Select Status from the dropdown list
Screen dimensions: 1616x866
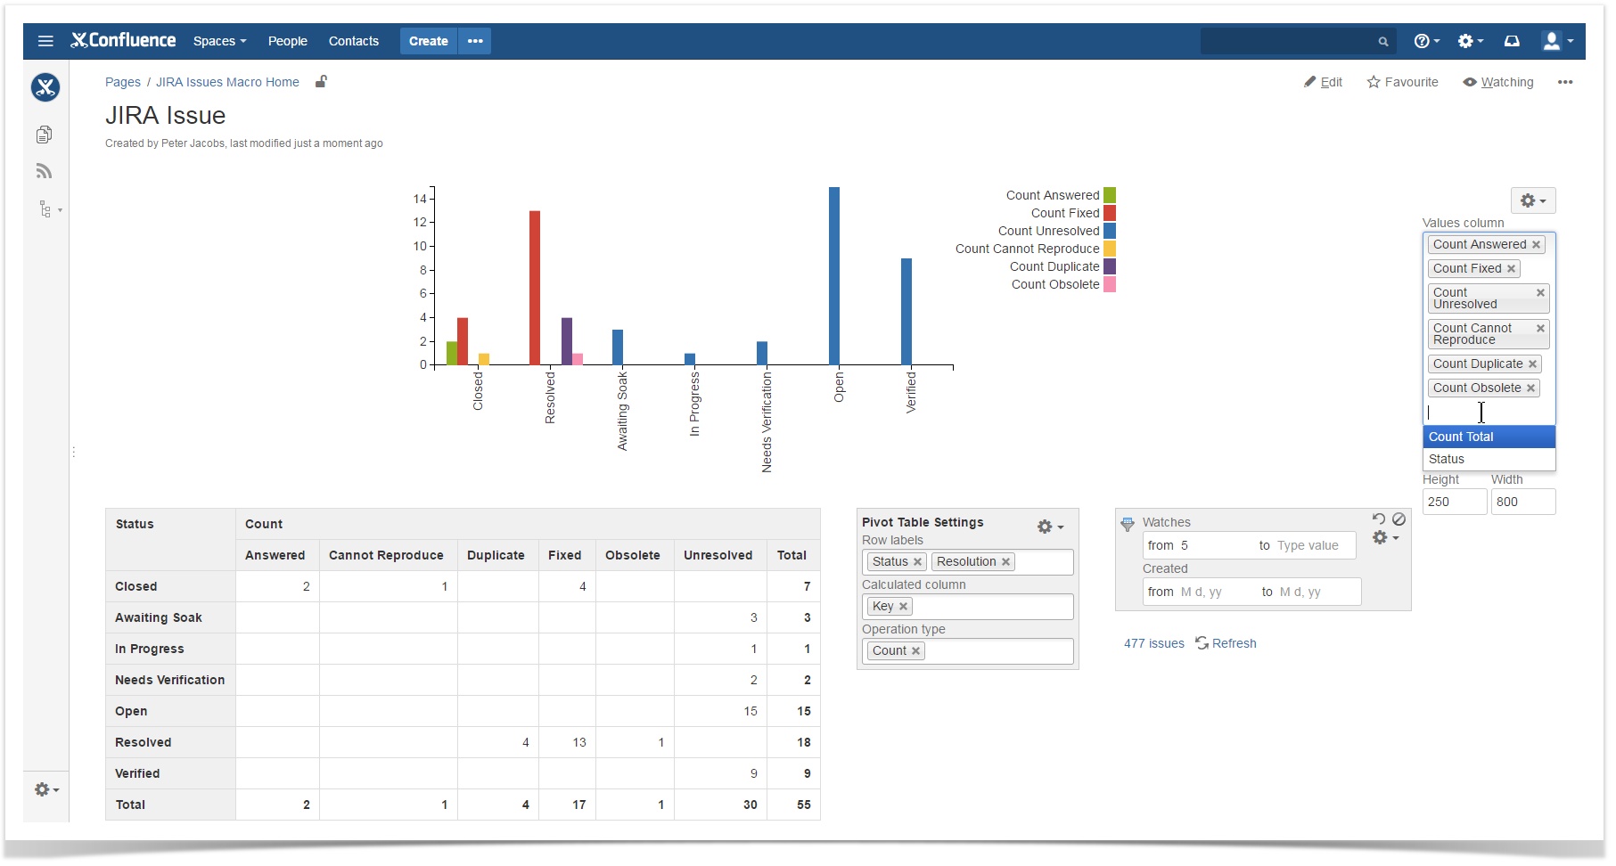click(x=1489, y=459)
